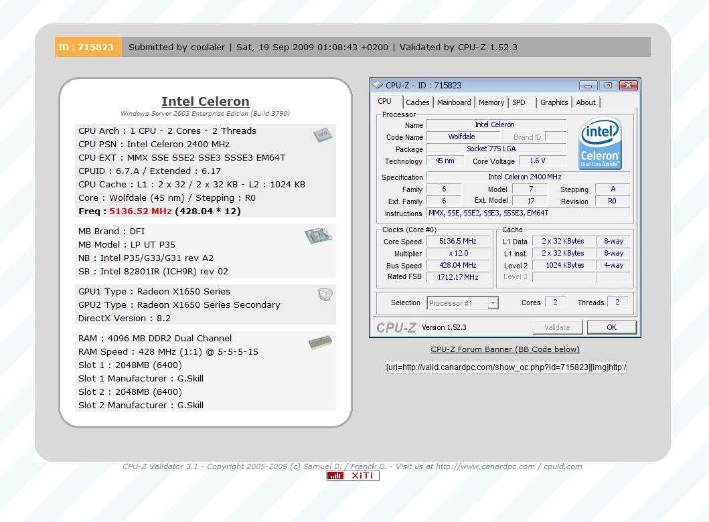709x522 pixels.
Task: Open the Intel Celeron title link
Action: coord(206,101)
